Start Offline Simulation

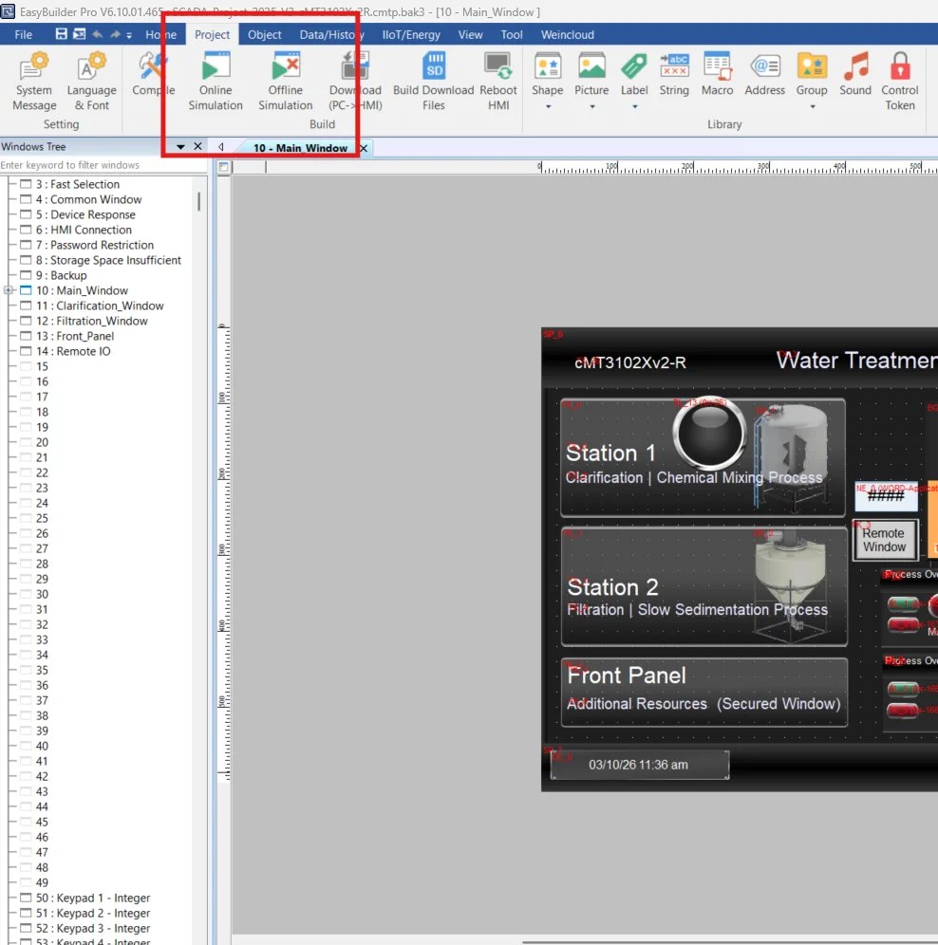coord(286,82)
